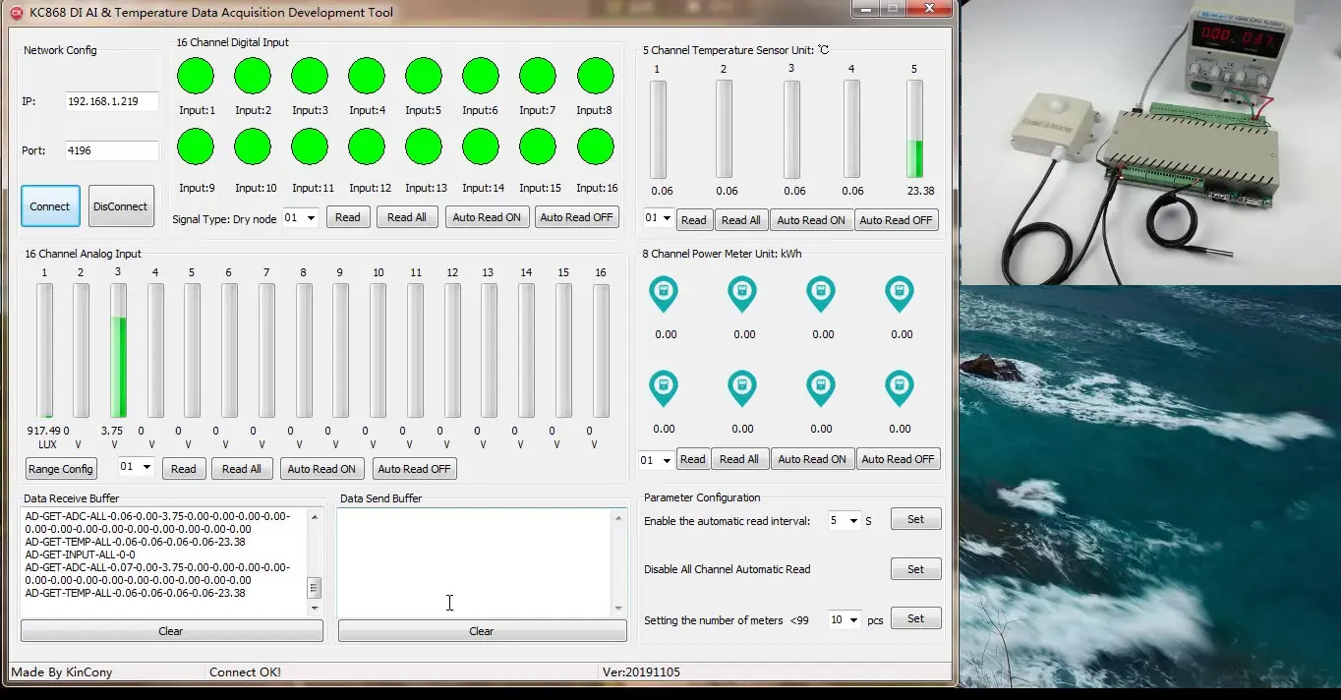Click the first power meter icon
This screenshot has height=700, width=1341.
665,293
